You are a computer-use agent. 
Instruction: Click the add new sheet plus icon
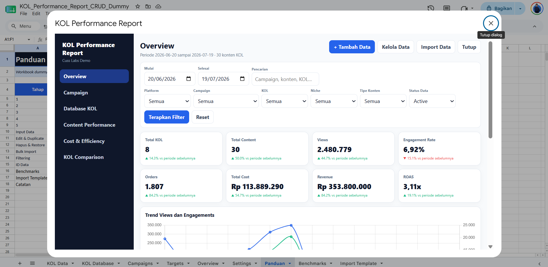pos(20,263)
